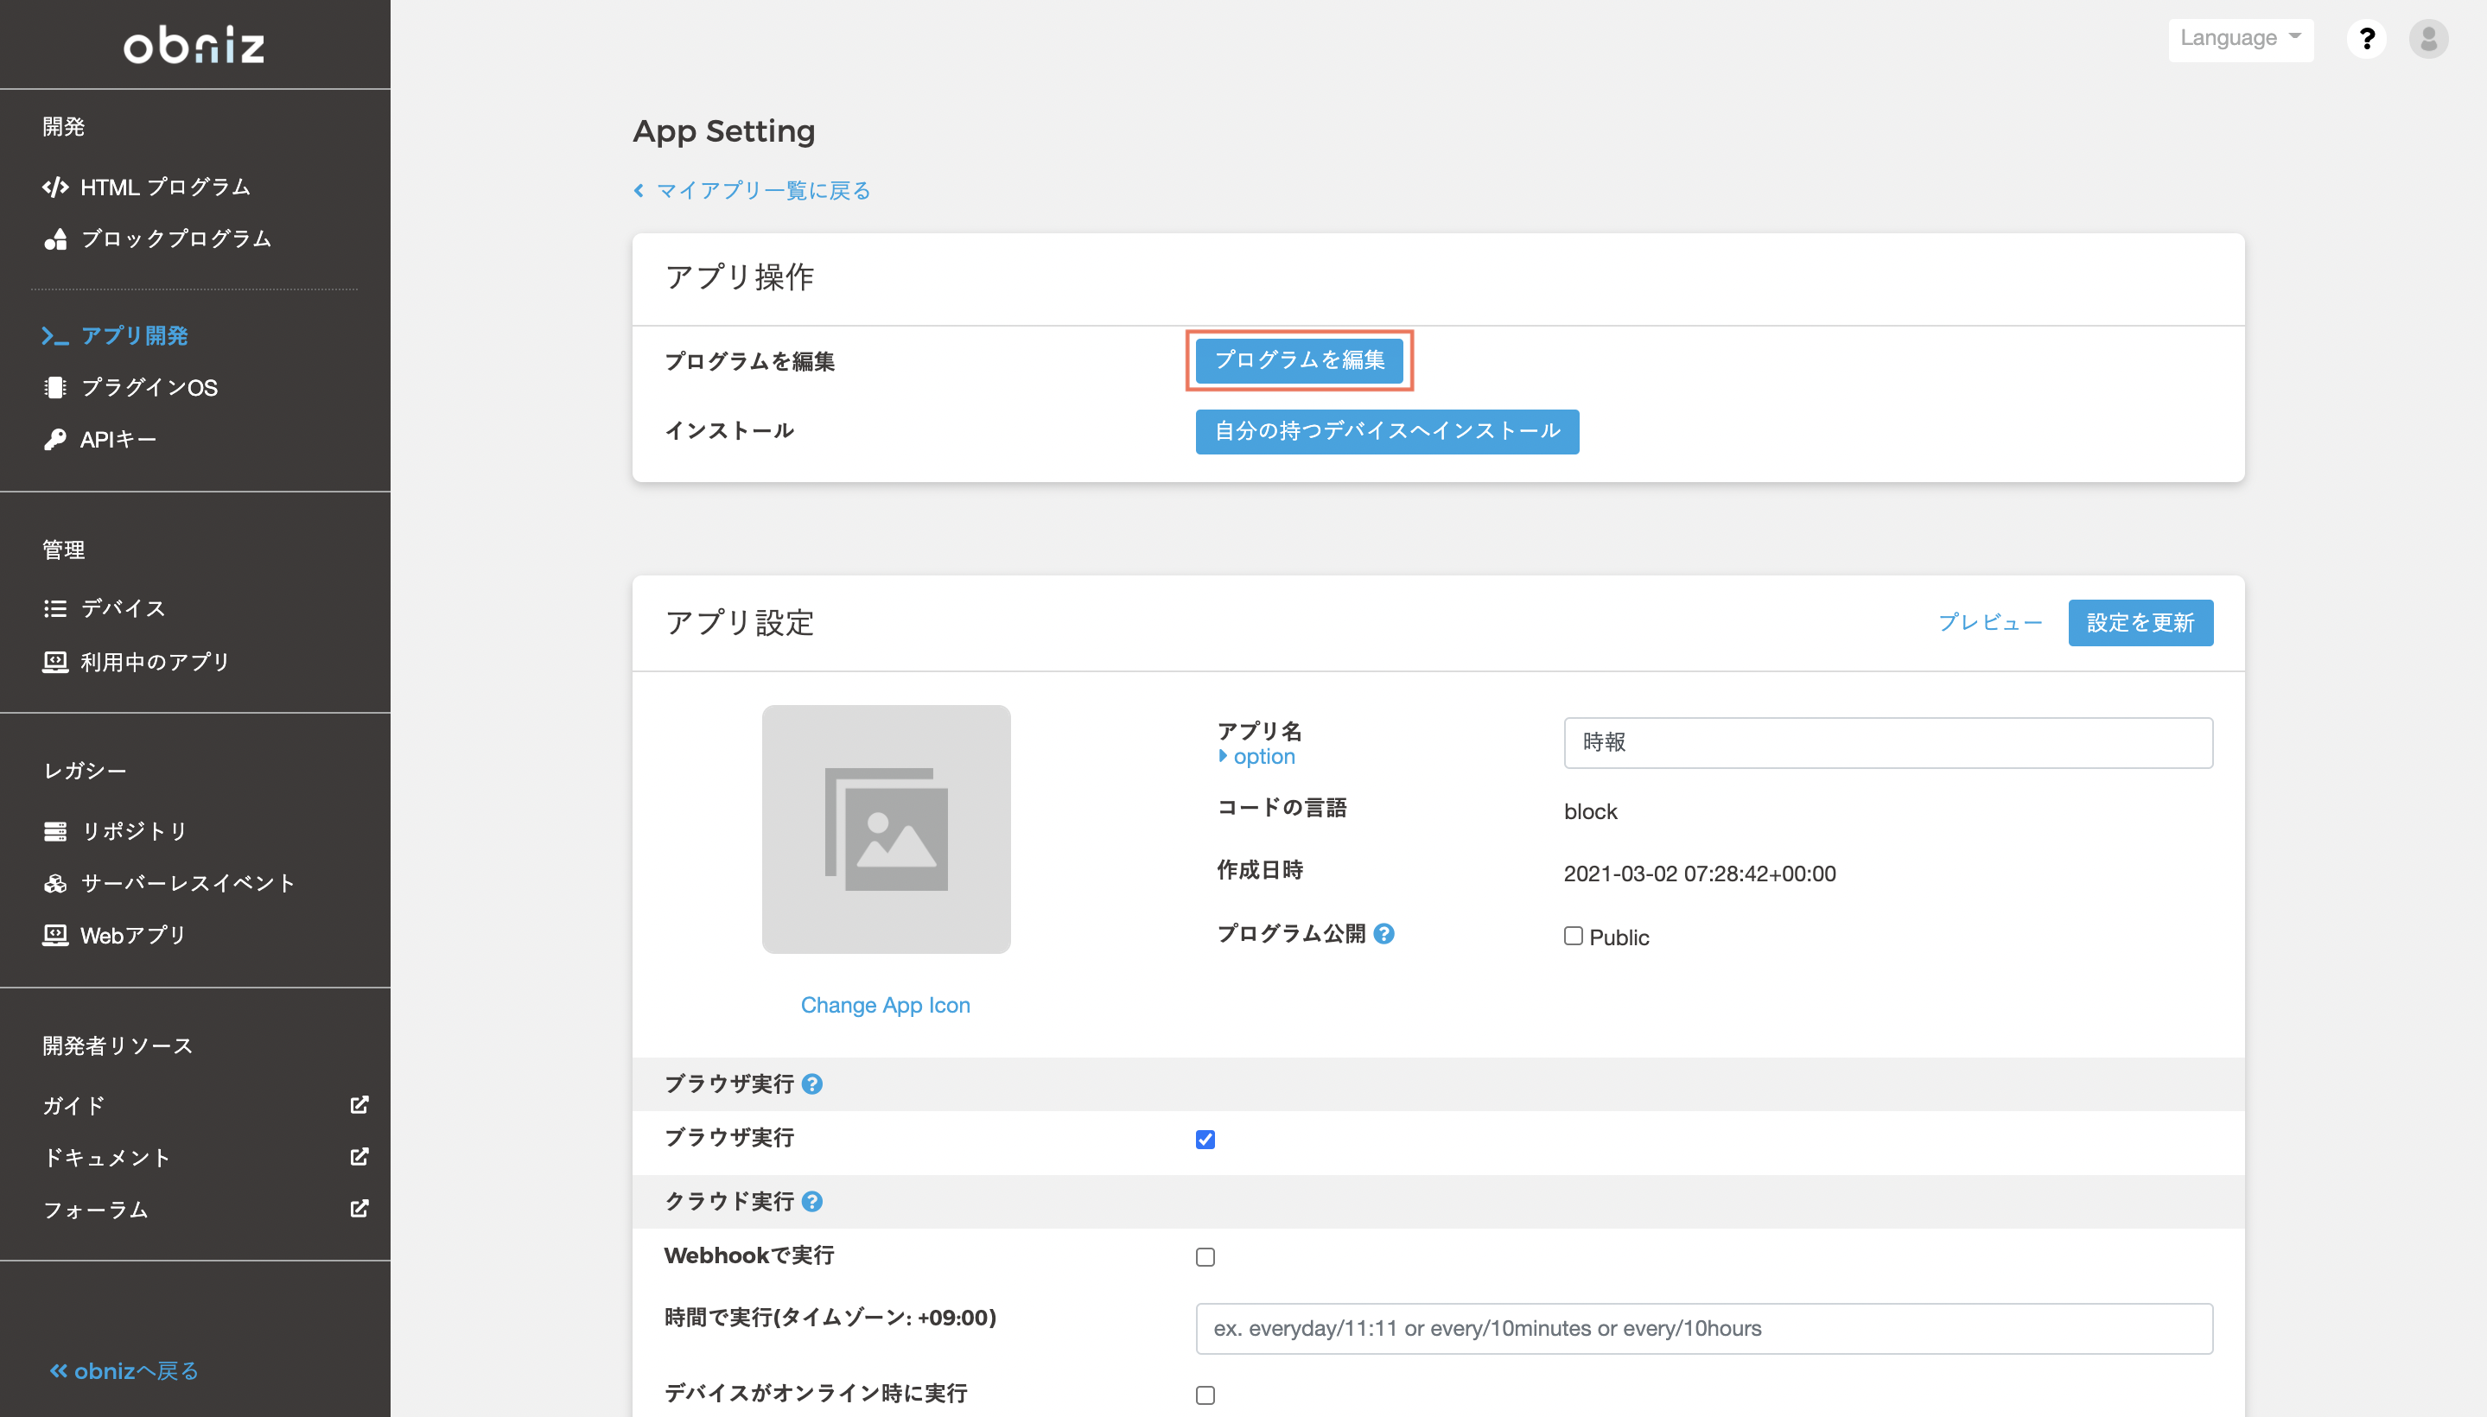This screenshot has width=2487, height=1417.
Task: Open the user profile icon
Action: [x=2430, y=39]
